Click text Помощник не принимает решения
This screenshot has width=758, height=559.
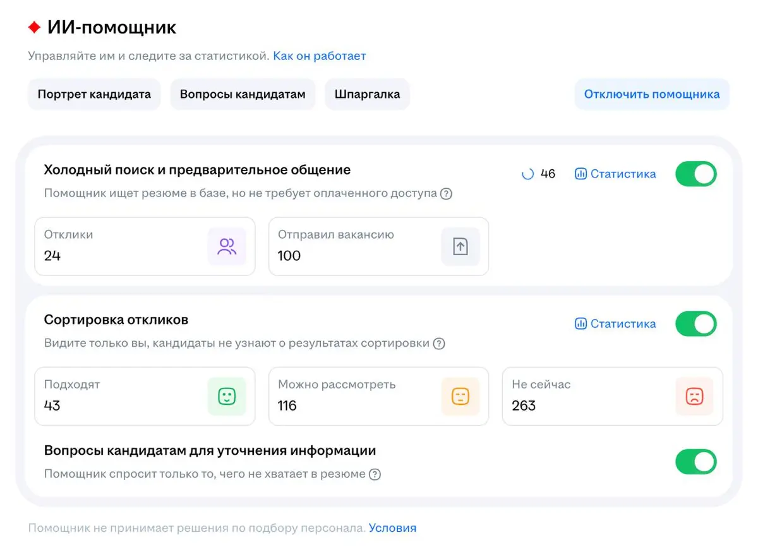coord(196,528)
